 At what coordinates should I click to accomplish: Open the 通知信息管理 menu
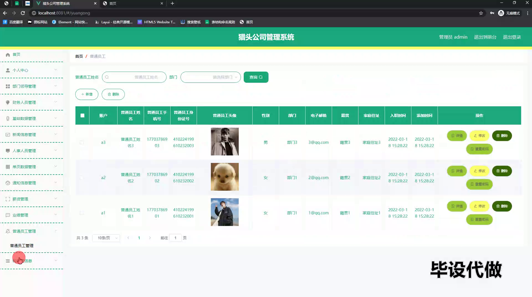(32, 183)
